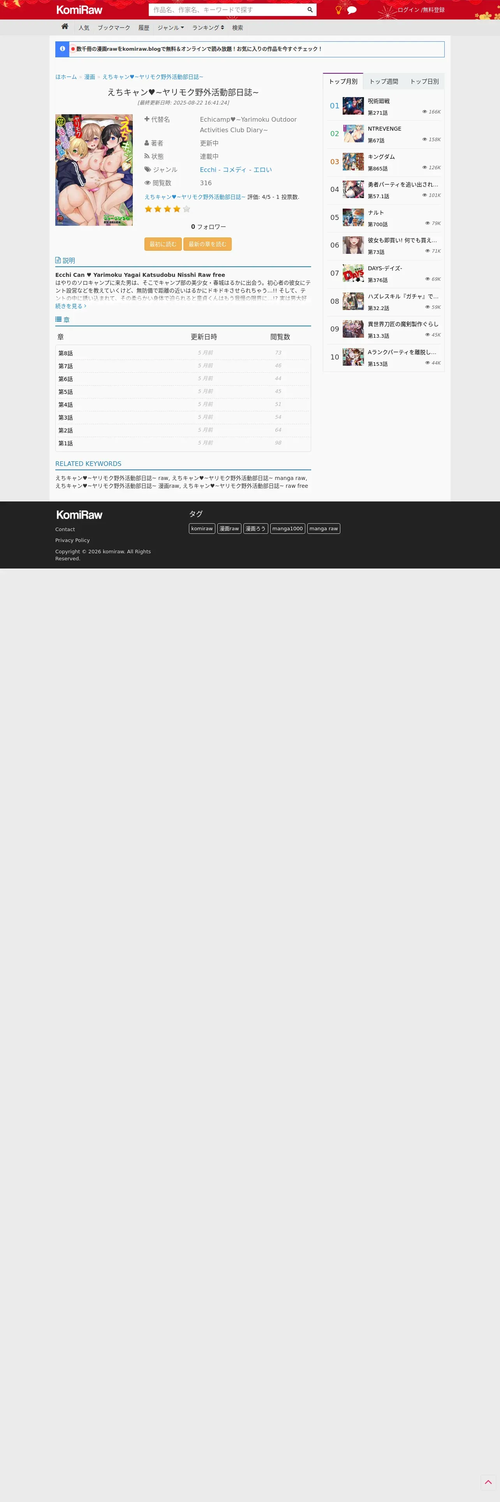The image size is (500, 1502).
Task: Open the 履歴 menu item
Action: 144,28
